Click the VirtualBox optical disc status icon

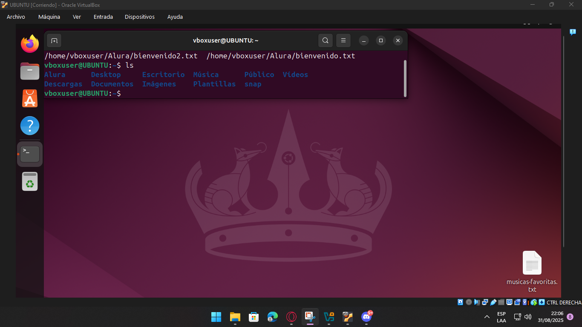469,302
